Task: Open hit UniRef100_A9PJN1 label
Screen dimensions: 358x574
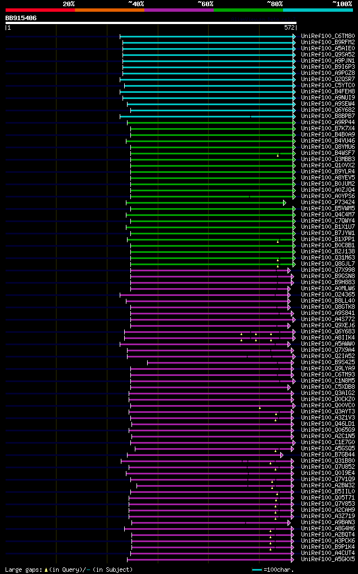Action: pos(328,61)
